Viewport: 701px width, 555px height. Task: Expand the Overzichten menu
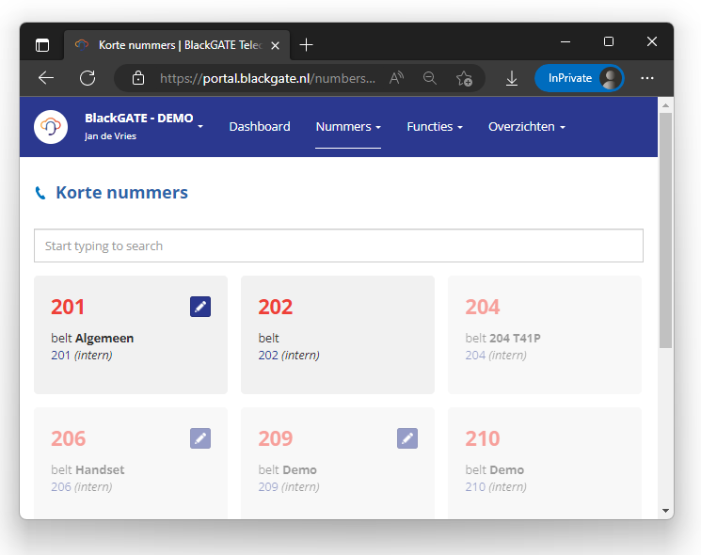[x=527, y=126]
